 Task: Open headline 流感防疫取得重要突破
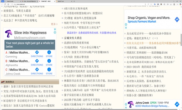click(76, 43)
